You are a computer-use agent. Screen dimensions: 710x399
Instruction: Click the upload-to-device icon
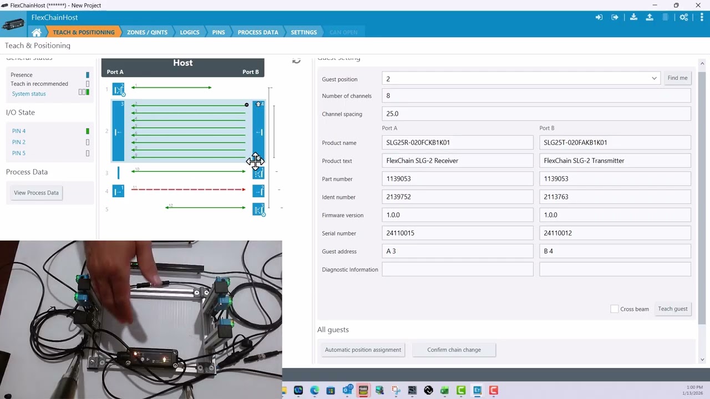point(650,17)
